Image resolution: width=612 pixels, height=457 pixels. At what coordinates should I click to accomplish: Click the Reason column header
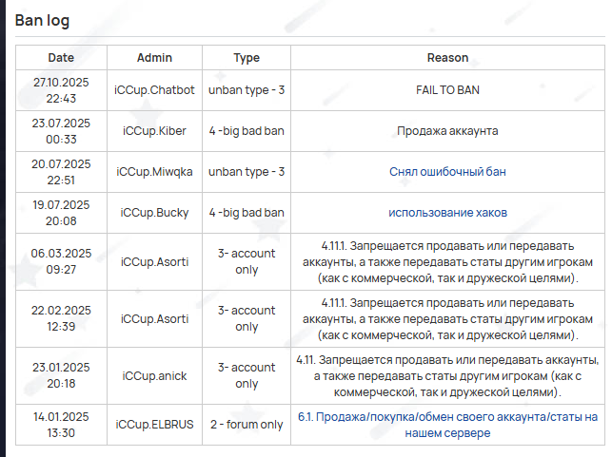pos(447,58)
